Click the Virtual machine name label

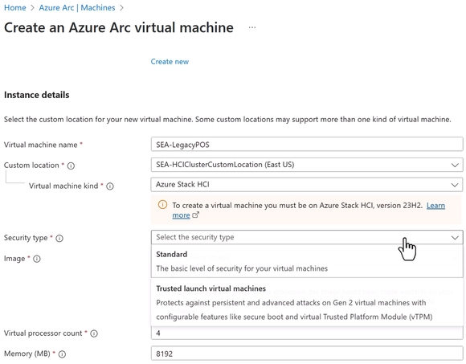pyautogui.click(x=41, y=145)
